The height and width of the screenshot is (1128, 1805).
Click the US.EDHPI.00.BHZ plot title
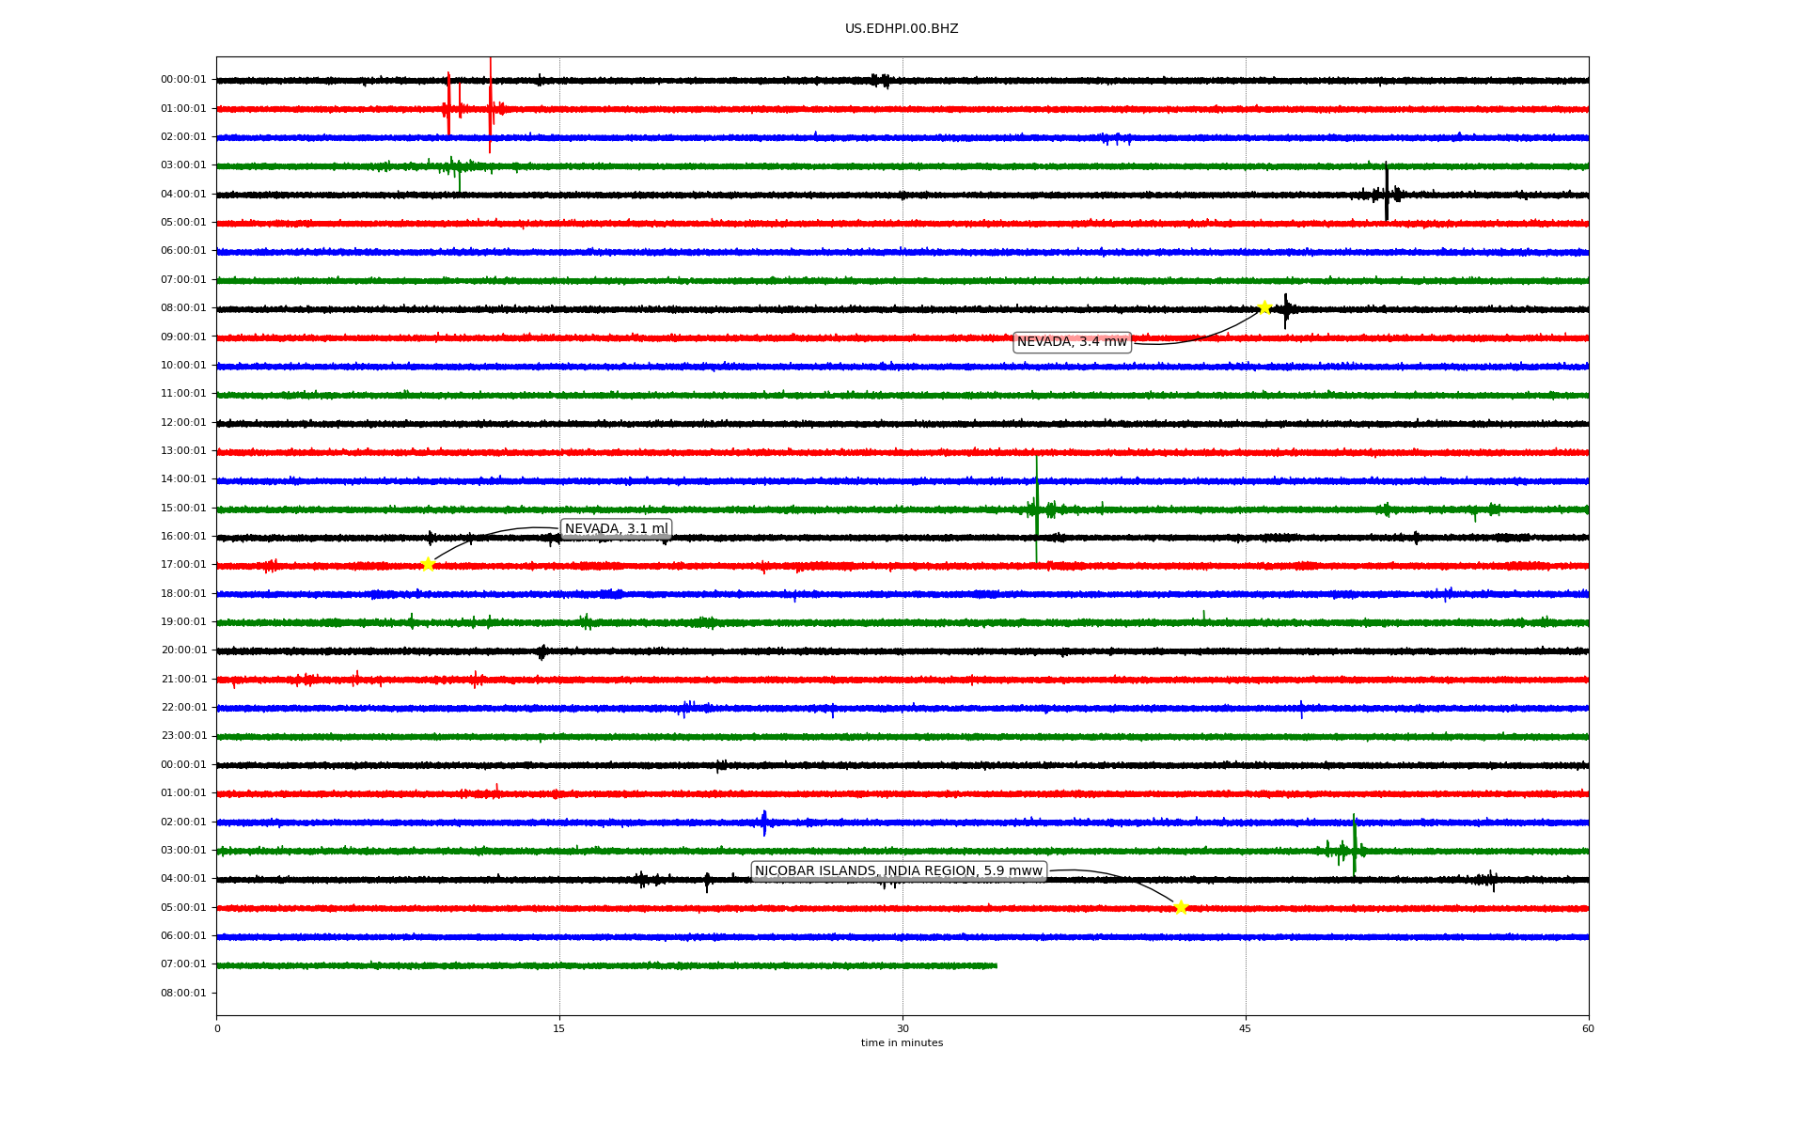tap(902, 29)
